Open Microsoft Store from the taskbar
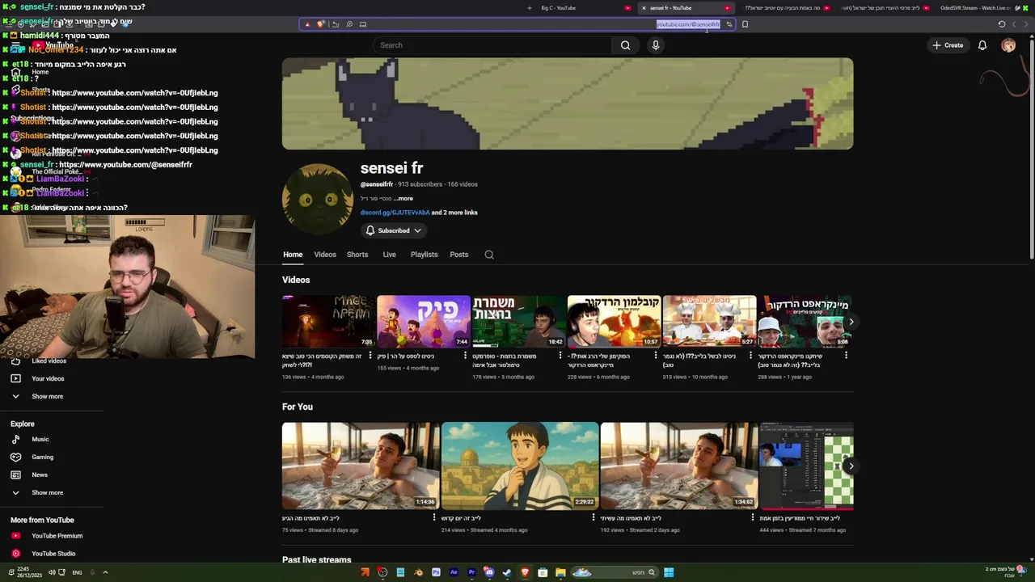This screenshot has width=1035, height=582. tap(543, 572)
